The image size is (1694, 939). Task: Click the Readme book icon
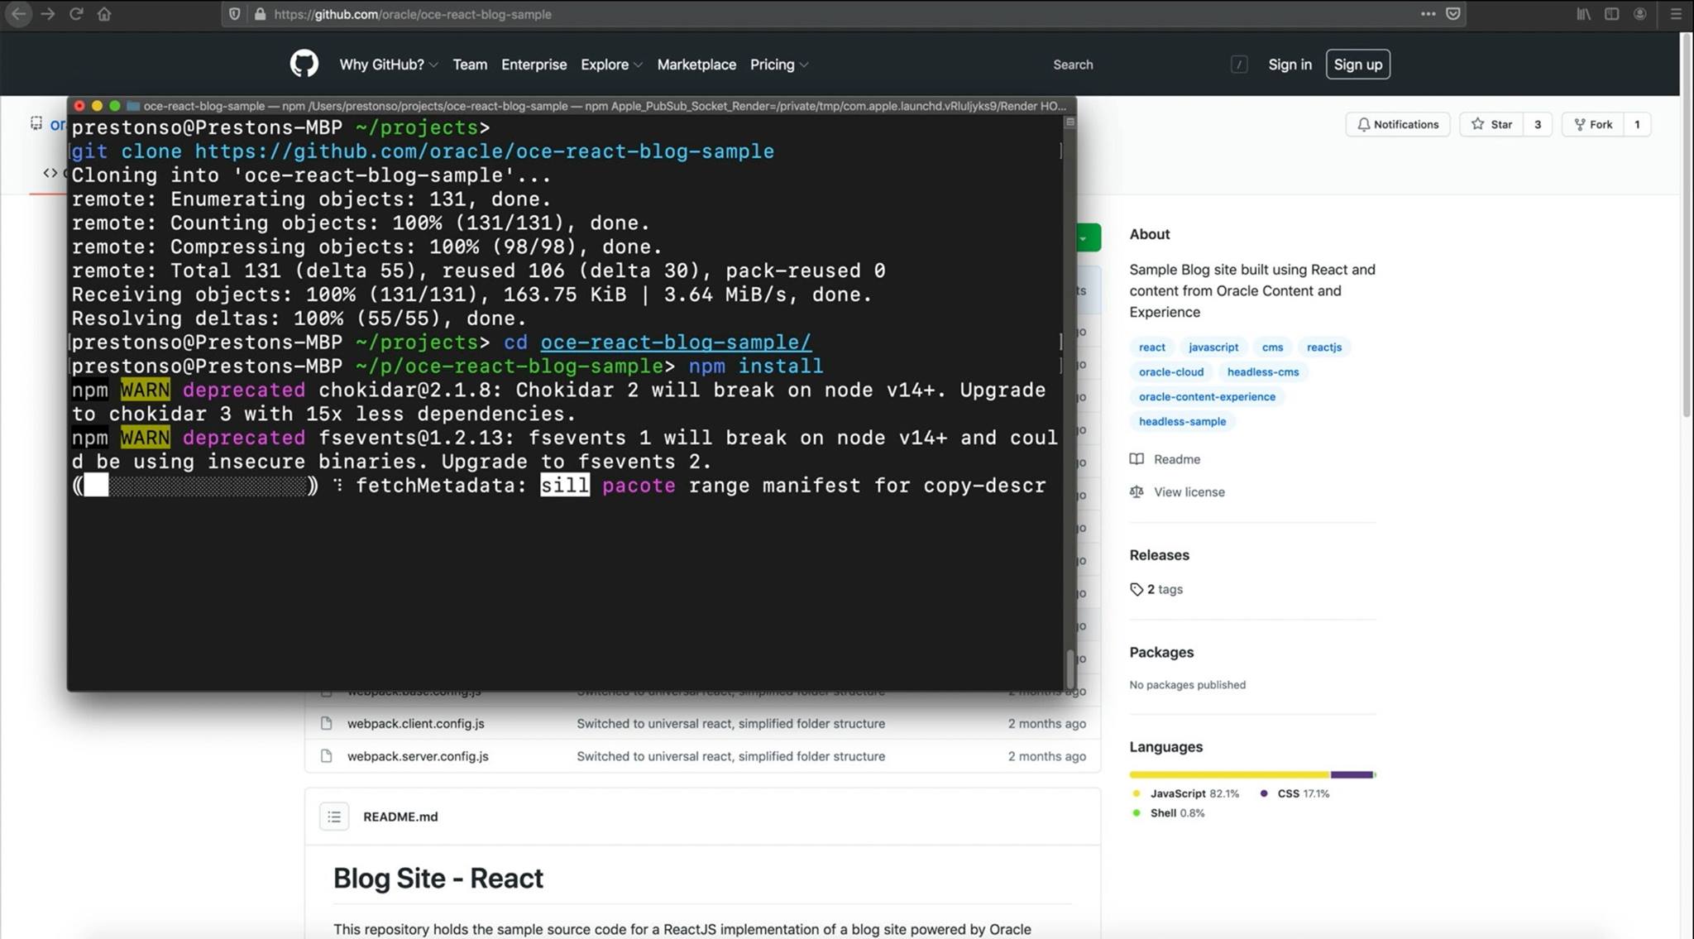1137,459
